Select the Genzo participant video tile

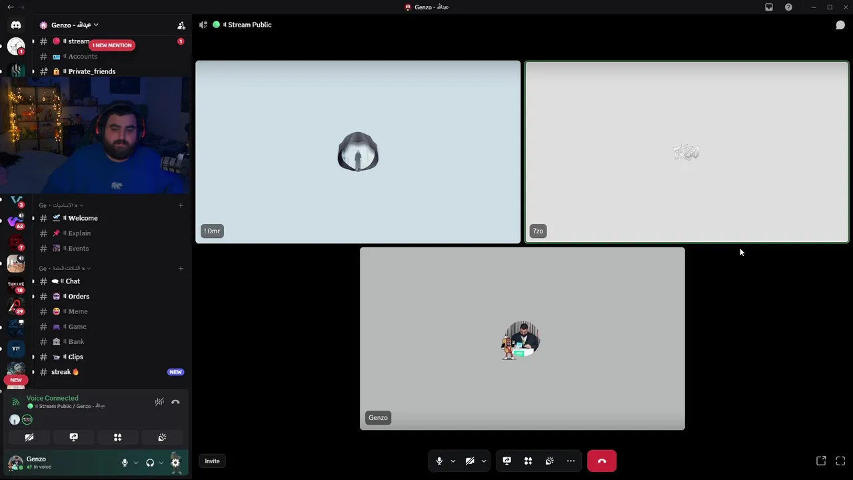point(522,339)
